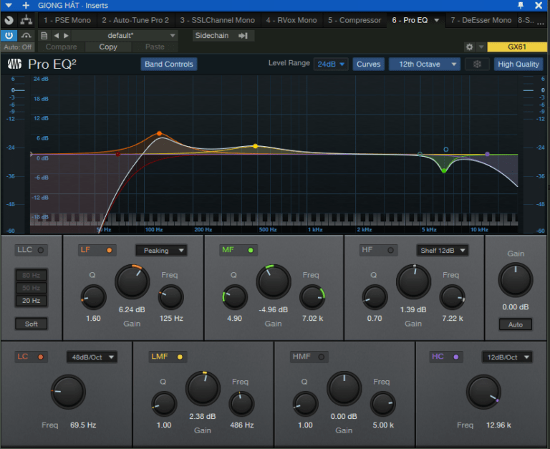Click the Band Controls button
The height and width of the screenshot is (449, 550).
[169, 64]
